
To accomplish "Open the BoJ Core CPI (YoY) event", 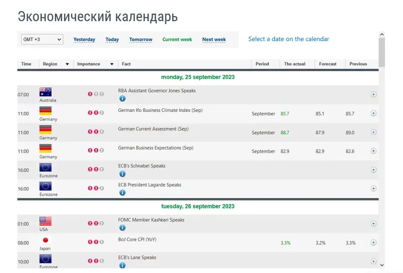I will [x=137, y=240].
